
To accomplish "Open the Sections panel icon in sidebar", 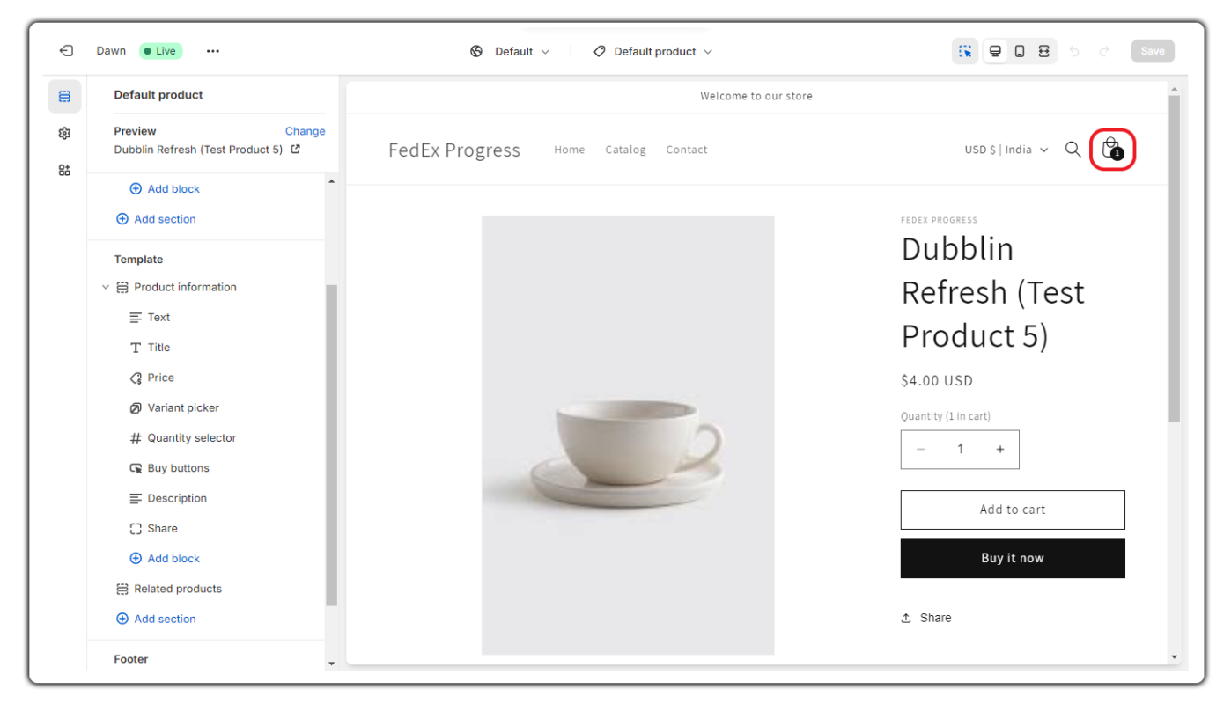I will tap(64, 97).
